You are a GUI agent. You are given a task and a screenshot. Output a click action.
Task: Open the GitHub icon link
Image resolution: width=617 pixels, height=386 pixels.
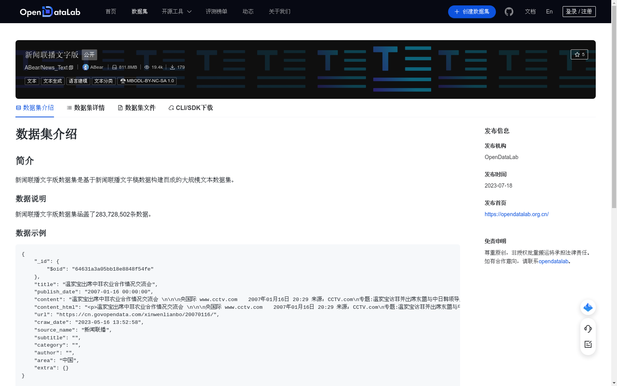click(x=509, y=12)
